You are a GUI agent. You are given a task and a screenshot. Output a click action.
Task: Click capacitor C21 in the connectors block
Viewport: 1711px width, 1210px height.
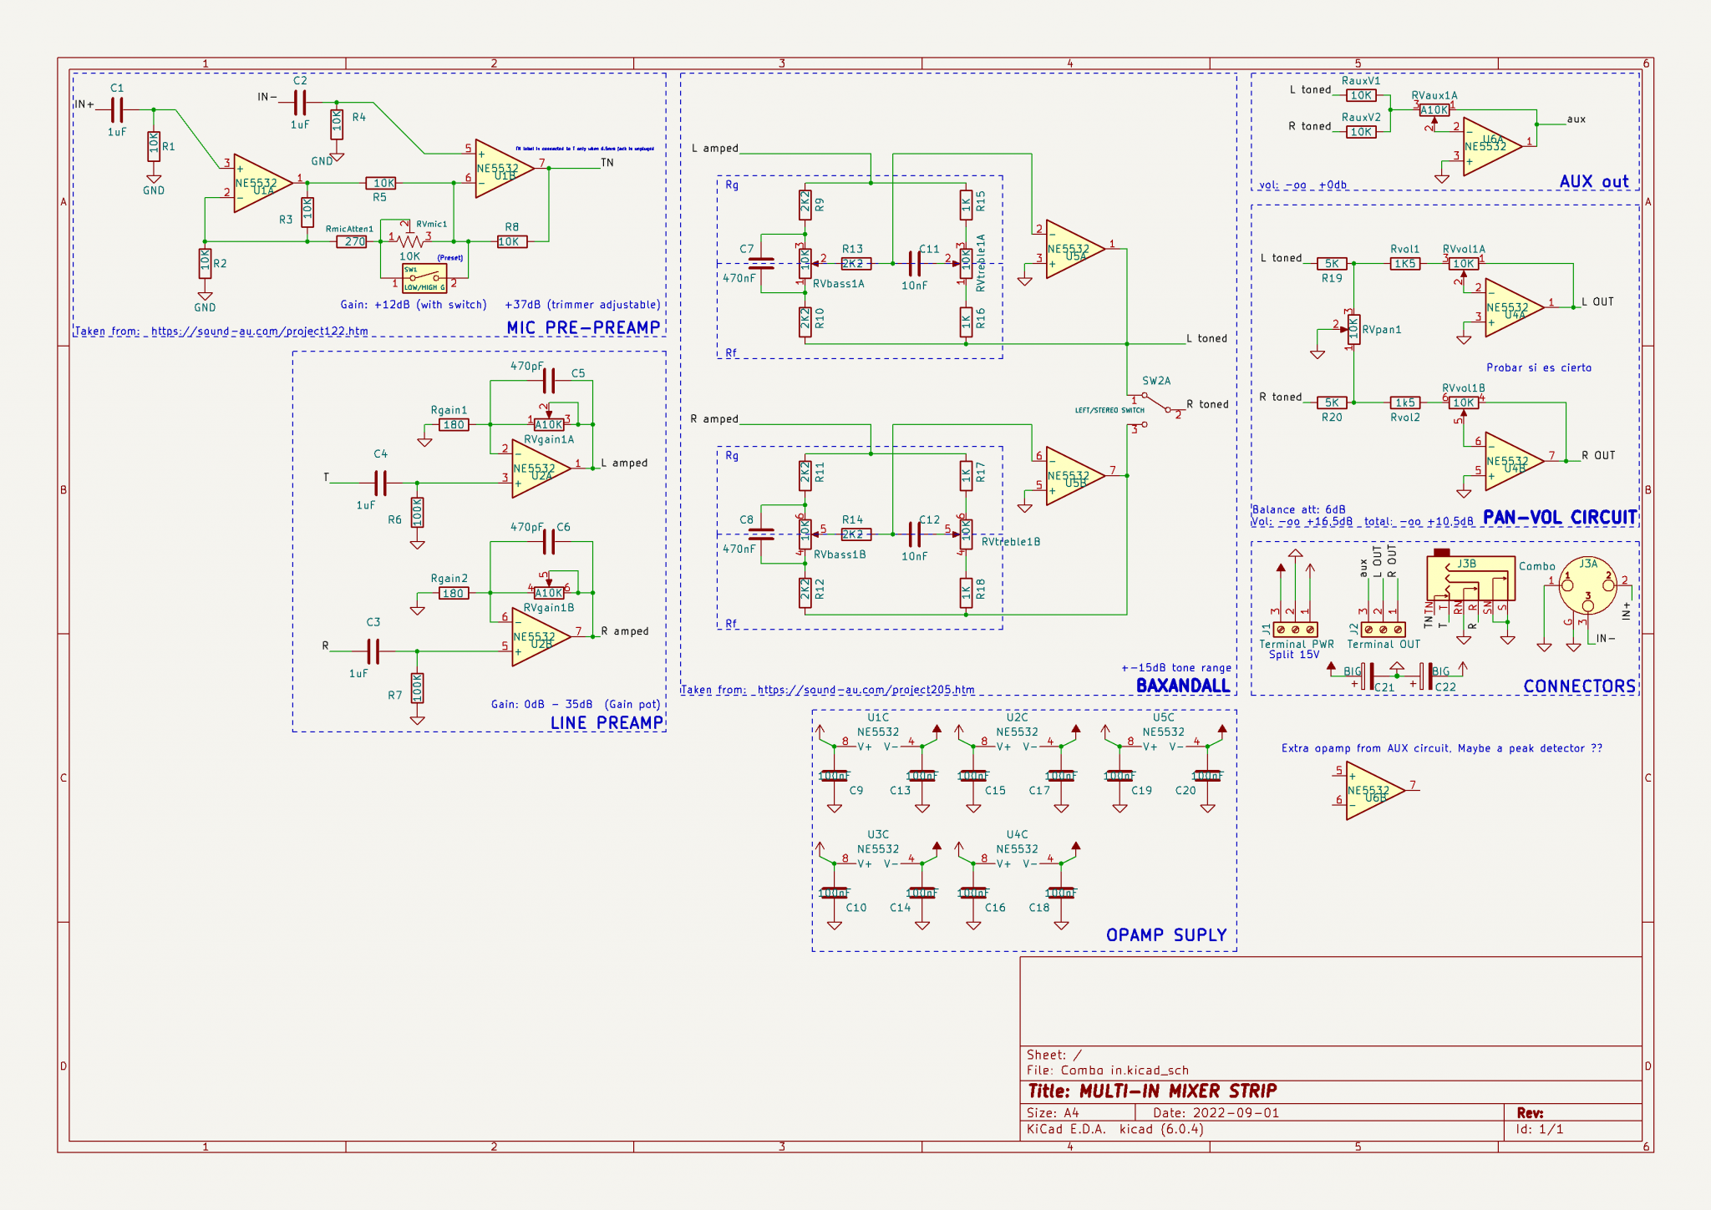1368,676
